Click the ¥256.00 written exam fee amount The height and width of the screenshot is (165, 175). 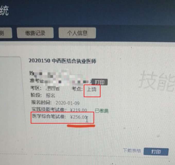click(79, 117)
